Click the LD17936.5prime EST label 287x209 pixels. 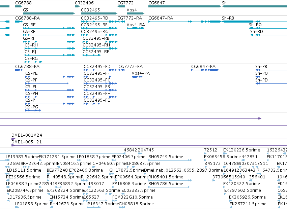(x=24, y=197)
